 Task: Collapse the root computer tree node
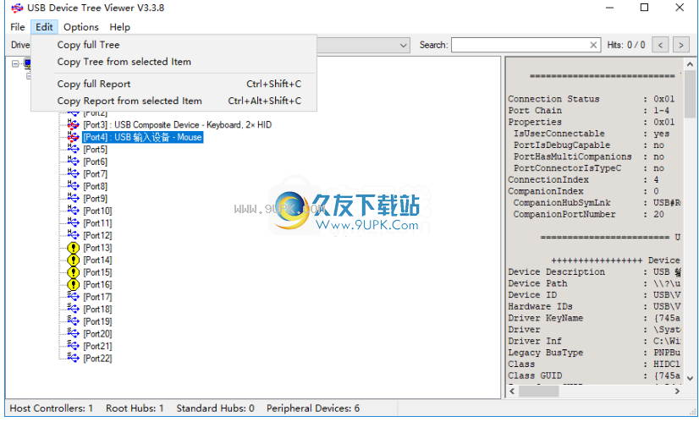coord(15,63)
